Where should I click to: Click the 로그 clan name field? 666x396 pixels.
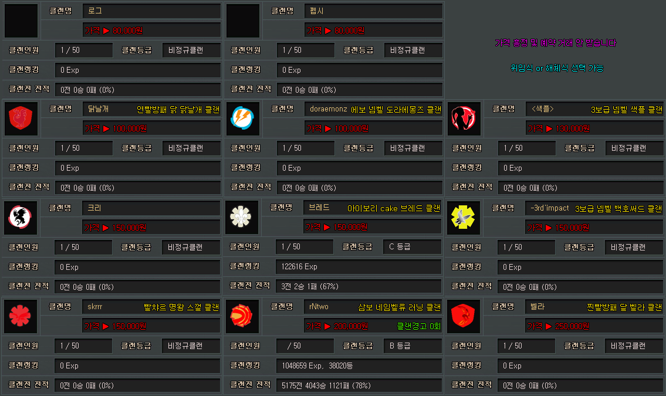click(151, 11)
